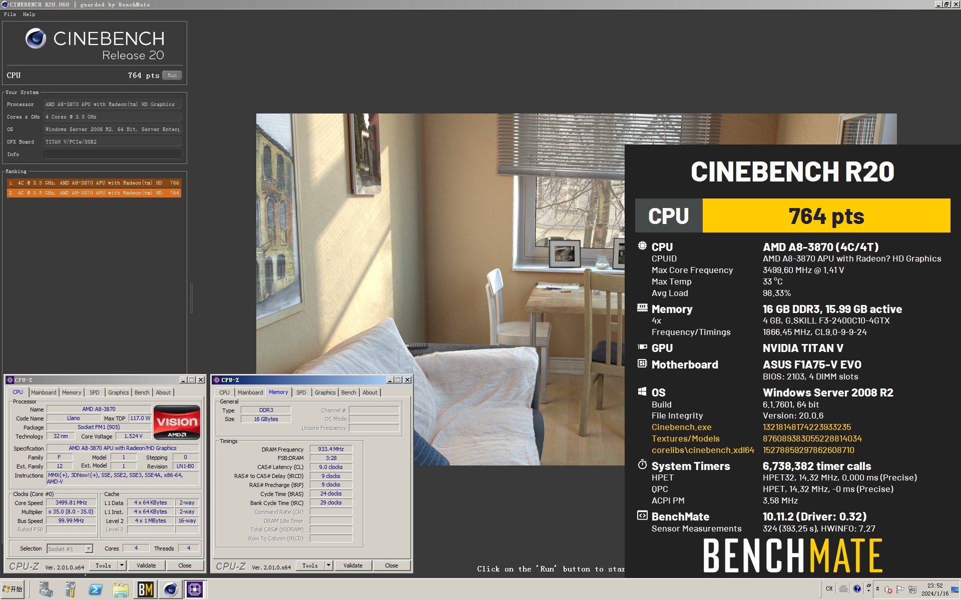Click the Tools button in left CPU-Z
961x600 pixels.
point(103,565)
